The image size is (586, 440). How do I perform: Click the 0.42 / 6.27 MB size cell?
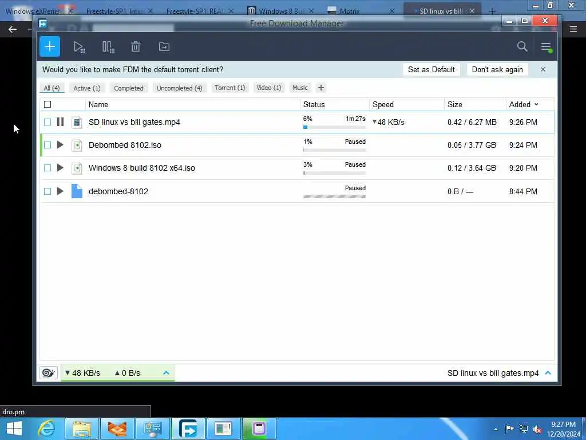472,122
